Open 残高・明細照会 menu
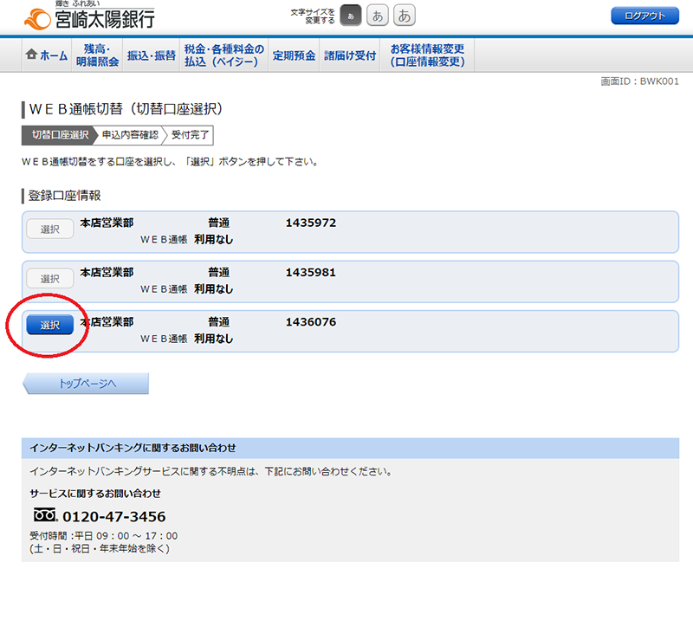This screenshot has width=693, height=627. [x=97, y=55]
